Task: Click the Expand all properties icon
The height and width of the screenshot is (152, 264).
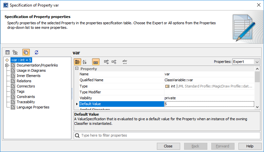Action: click(x=106, y=62)
